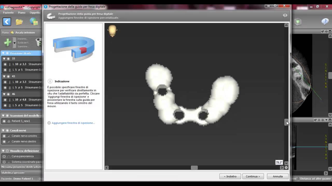Click Aggiungere finestra di ispezione link
The width and height of the screenshot is (332, 186).
[73, 123]
